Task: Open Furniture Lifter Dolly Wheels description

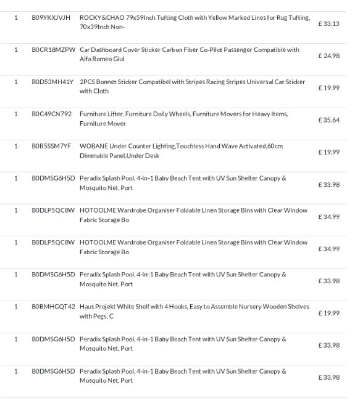Action: [184, 119]
